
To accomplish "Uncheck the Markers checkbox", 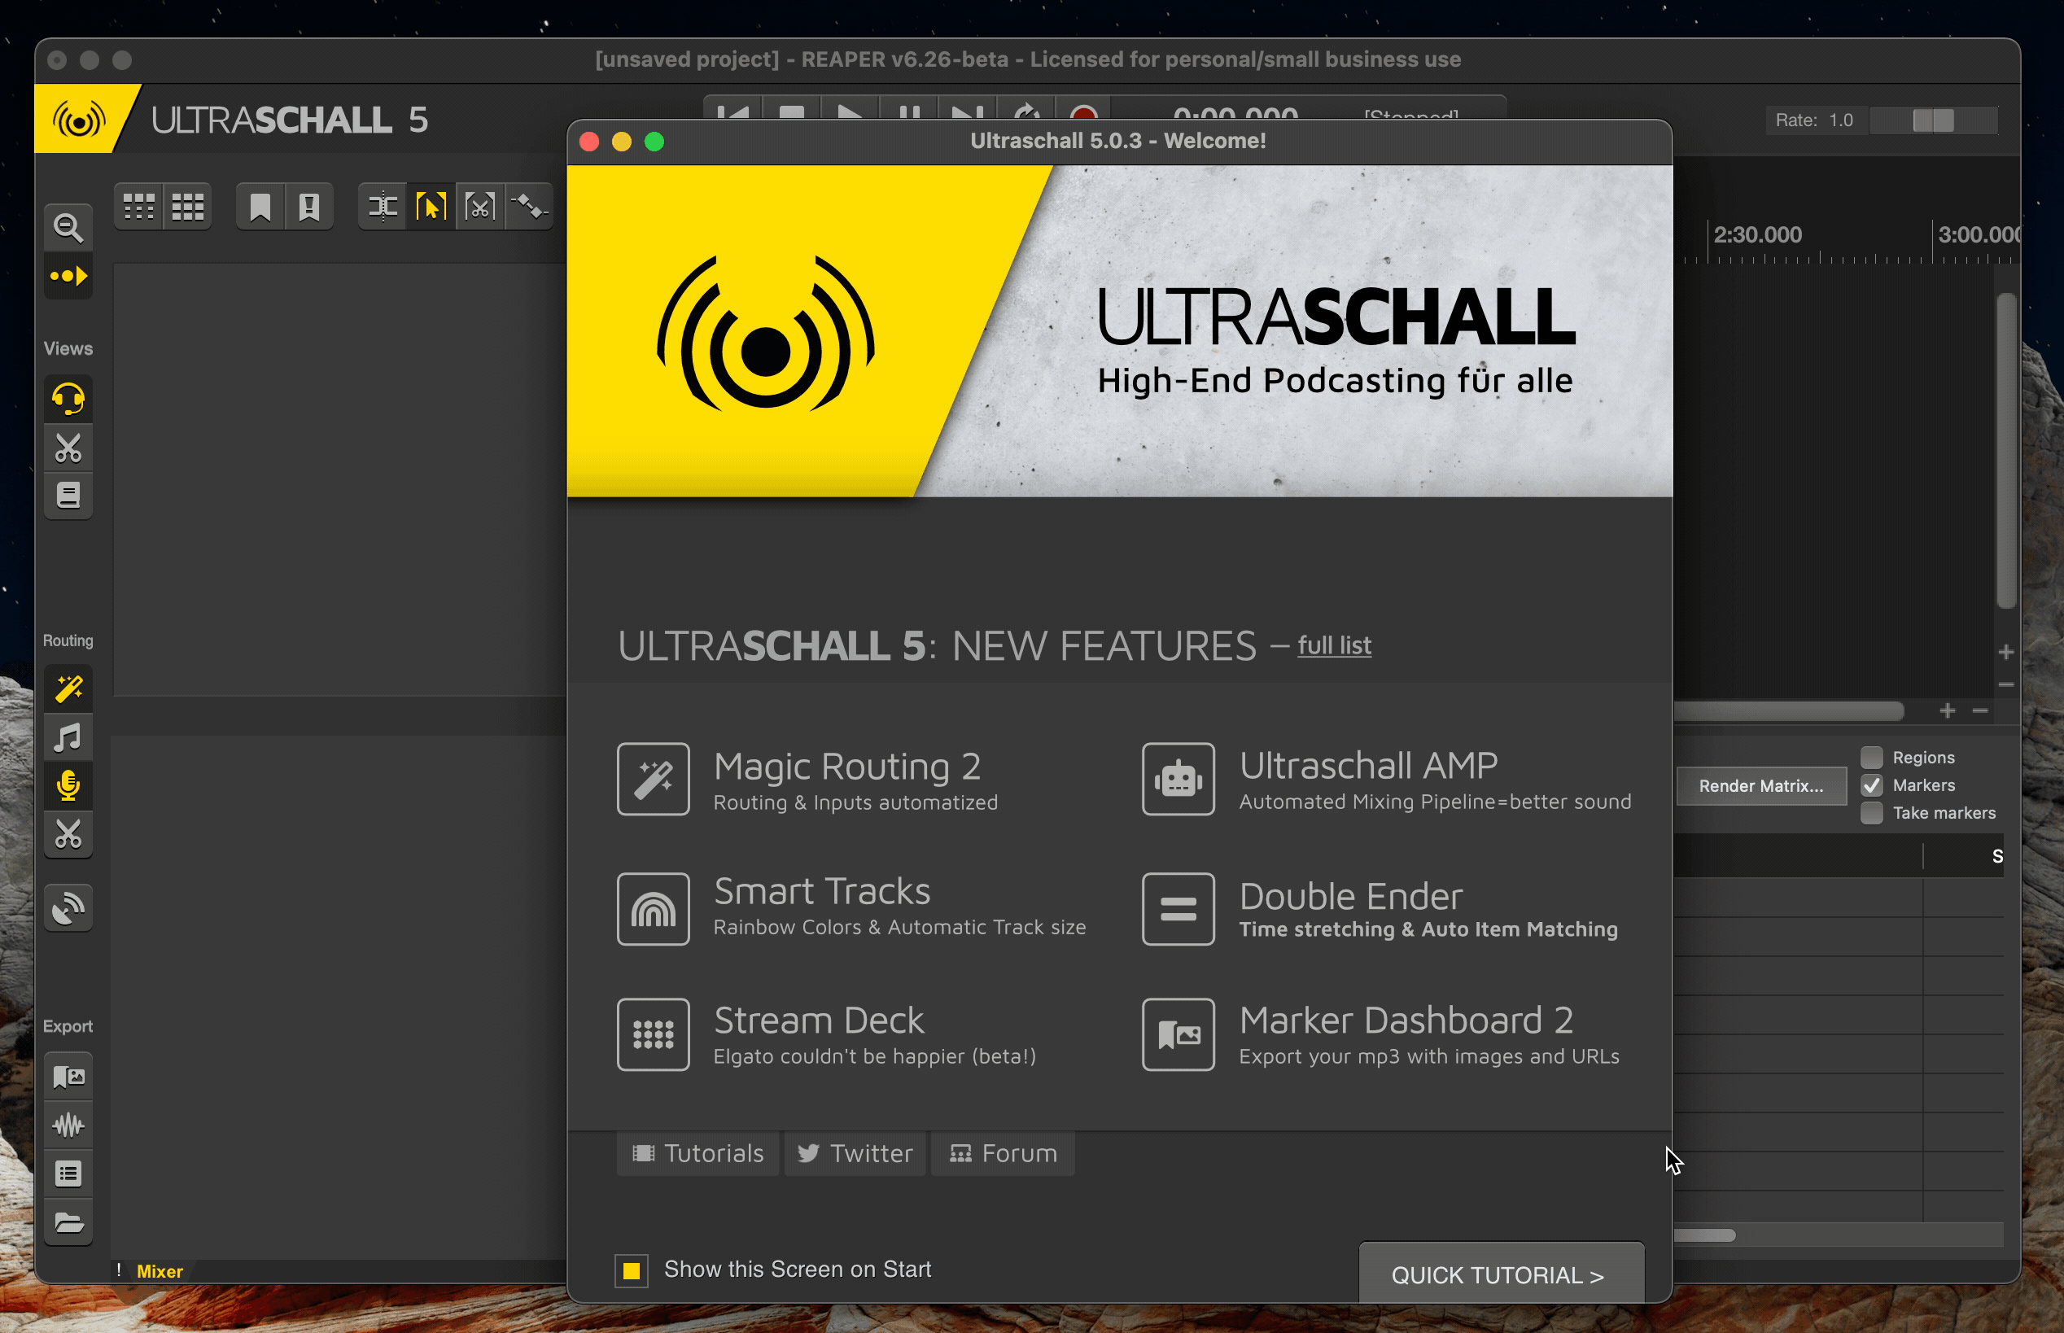I will pos(1873,785).
